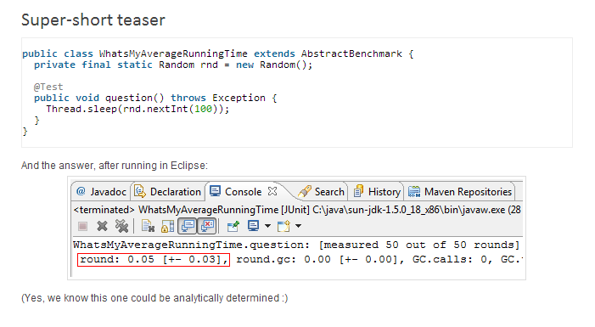Click the Clear Console icon
The image size is (595, 327).
pos(148,227)
